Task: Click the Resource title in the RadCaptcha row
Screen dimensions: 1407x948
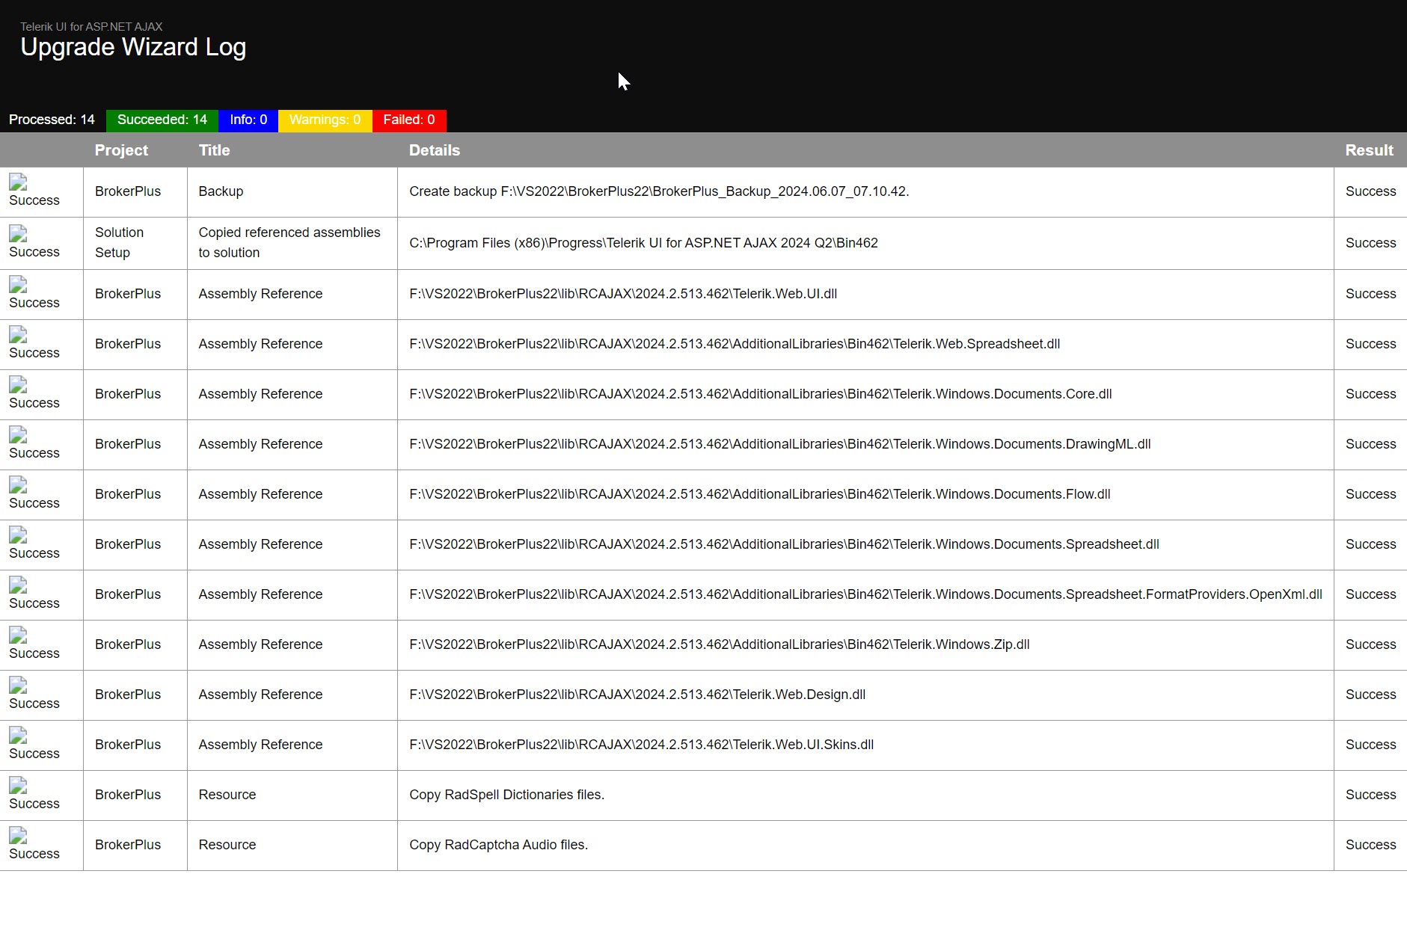Action: coord(227,845)
